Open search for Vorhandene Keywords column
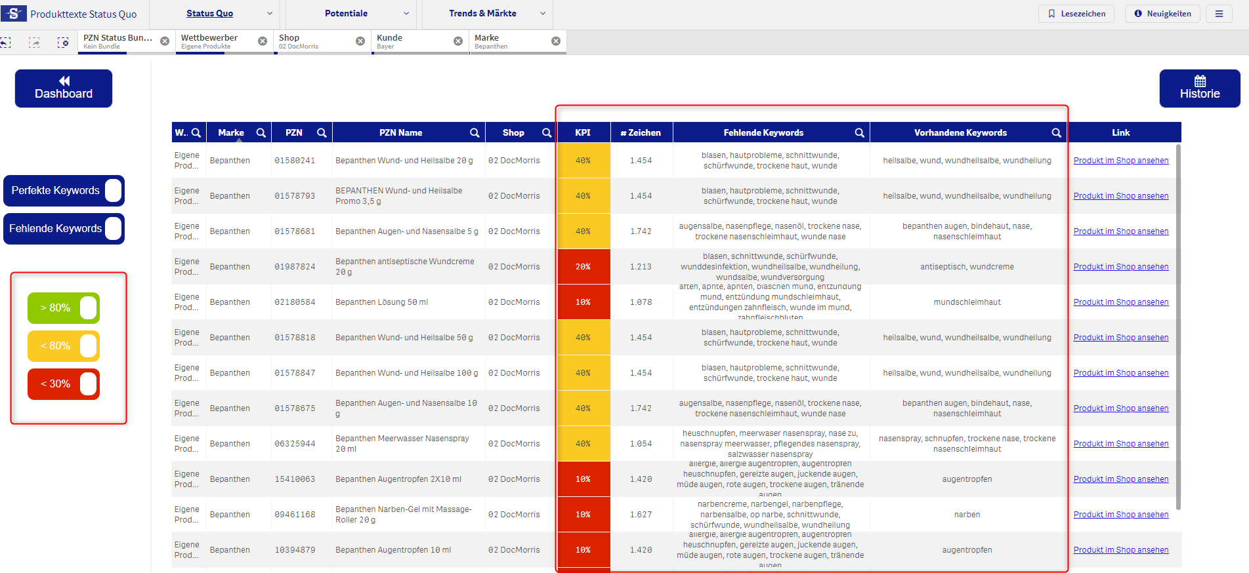The height and width of the screenshot is (573, 1249). coord(1056,132)
